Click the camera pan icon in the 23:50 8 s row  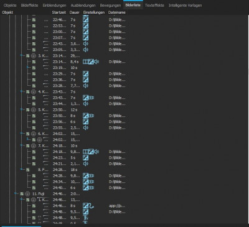pos(92,116)
